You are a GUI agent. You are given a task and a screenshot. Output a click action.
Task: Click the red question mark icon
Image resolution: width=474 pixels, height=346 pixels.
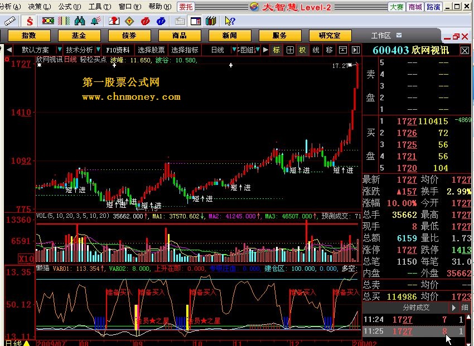114,21
